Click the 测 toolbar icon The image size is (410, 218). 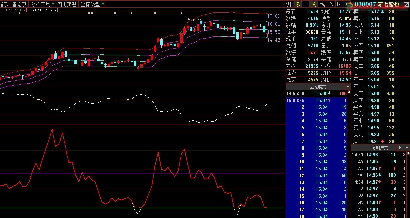pos(289,4)
